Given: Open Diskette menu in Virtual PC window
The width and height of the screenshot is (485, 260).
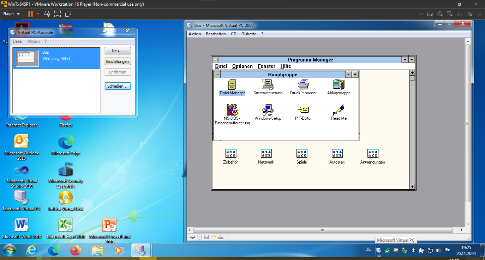Looking at the screenshot, I should (x=249, y=34).
